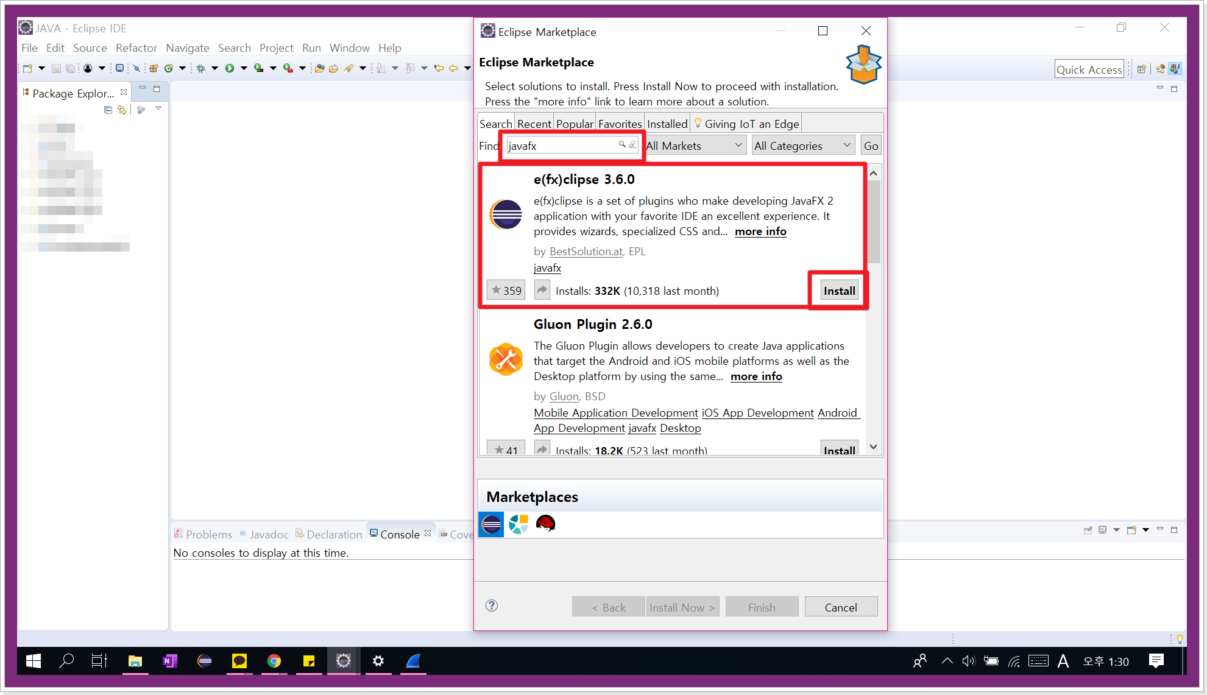Open File Explorer from the taskbar
The width and height of the screenshot is (1207, 695).
(135, 661)
